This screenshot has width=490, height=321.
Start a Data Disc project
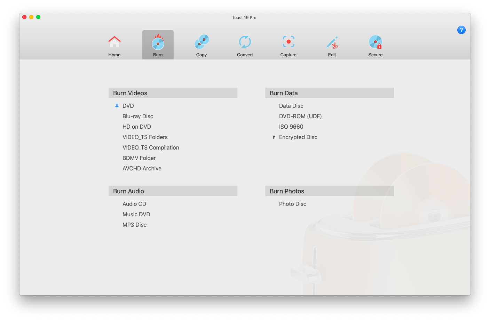point(291,106)
